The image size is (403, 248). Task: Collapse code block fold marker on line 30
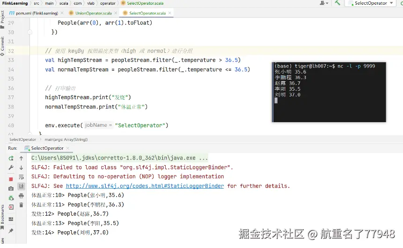pyautogui.click(x=30, y=32)
